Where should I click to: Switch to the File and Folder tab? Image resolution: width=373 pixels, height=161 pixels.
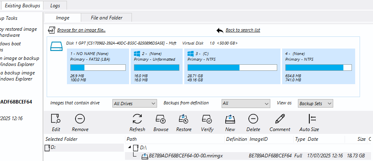pyautogui.click(x=107, y=18)
